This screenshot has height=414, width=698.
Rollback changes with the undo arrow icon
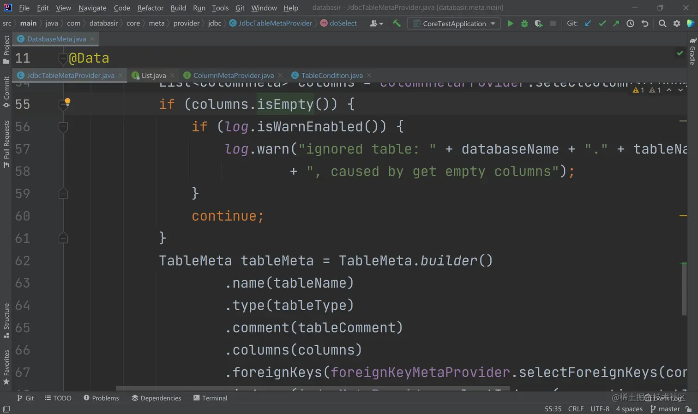point(645,24)
